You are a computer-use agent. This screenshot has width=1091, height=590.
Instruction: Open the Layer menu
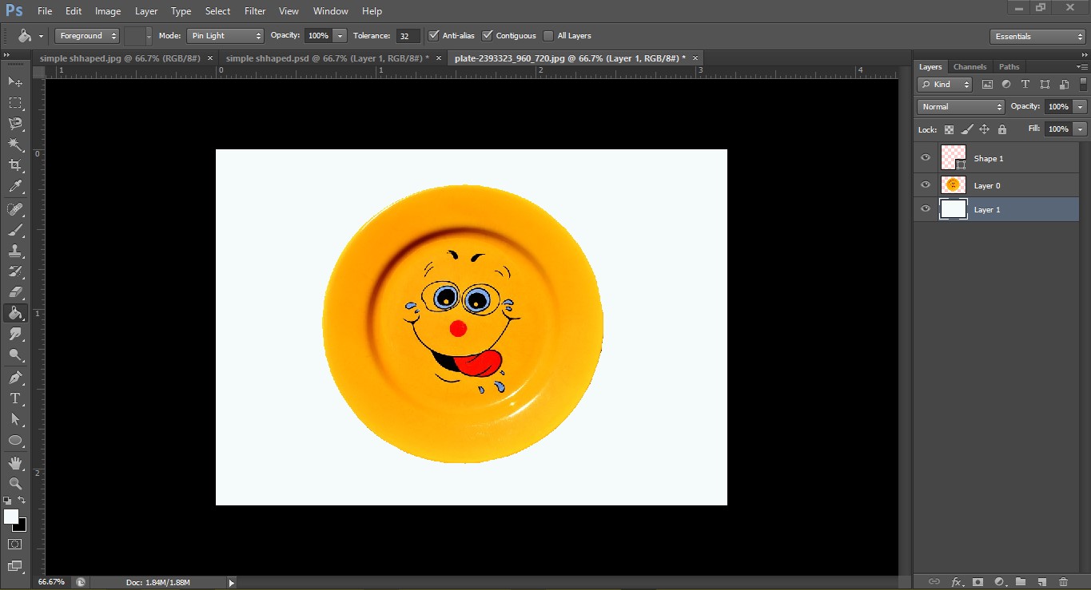click(146, 11)
